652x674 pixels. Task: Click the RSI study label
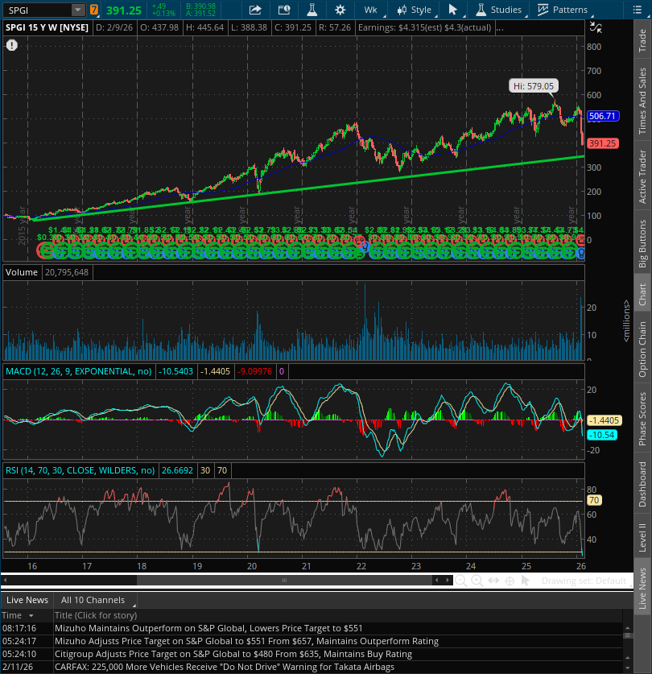pos(80,470)
